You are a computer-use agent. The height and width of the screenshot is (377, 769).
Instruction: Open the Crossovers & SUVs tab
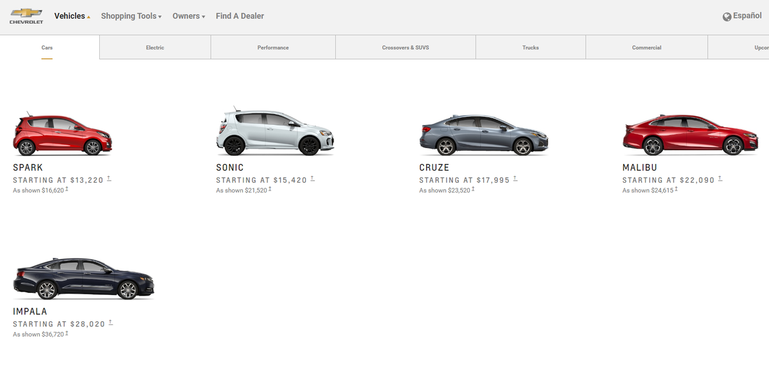[x=405, y=47]
